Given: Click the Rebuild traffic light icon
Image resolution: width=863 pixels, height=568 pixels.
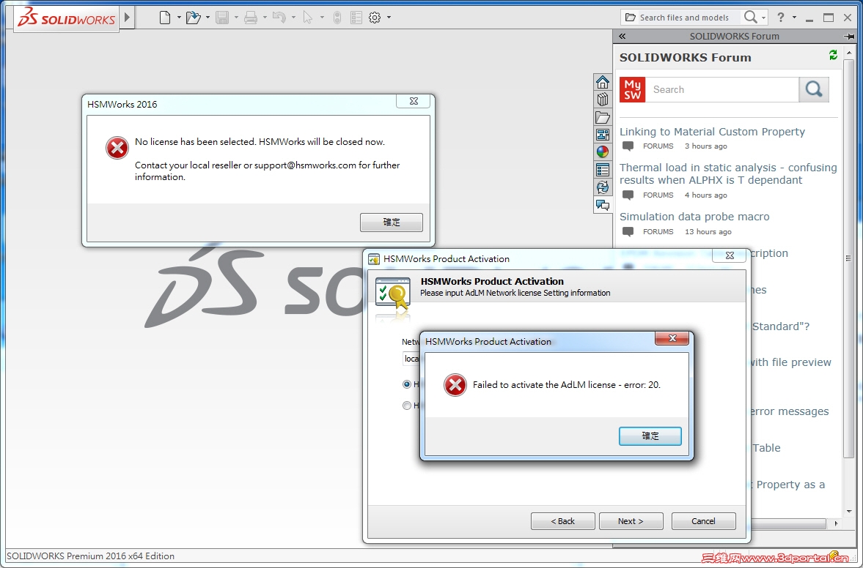Looking at the screenshot, I should click(x=337, y=18).
